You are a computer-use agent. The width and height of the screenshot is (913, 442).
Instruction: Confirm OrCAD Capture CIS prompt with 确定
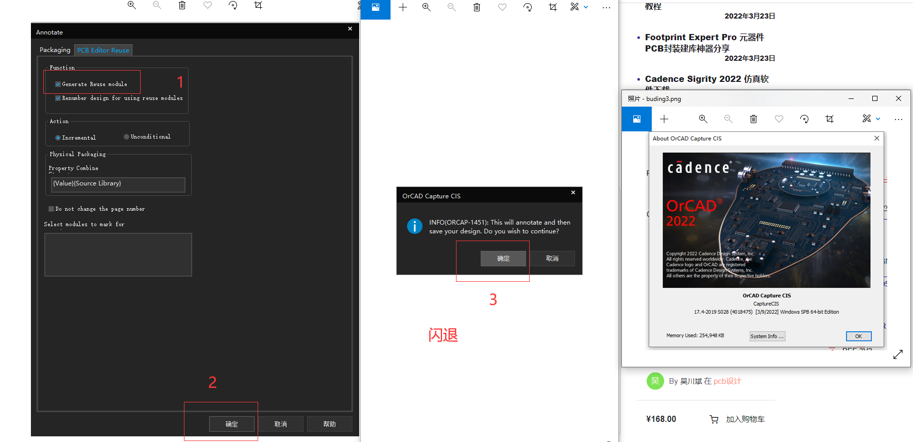pyautogui.click(x=503, y=259)
